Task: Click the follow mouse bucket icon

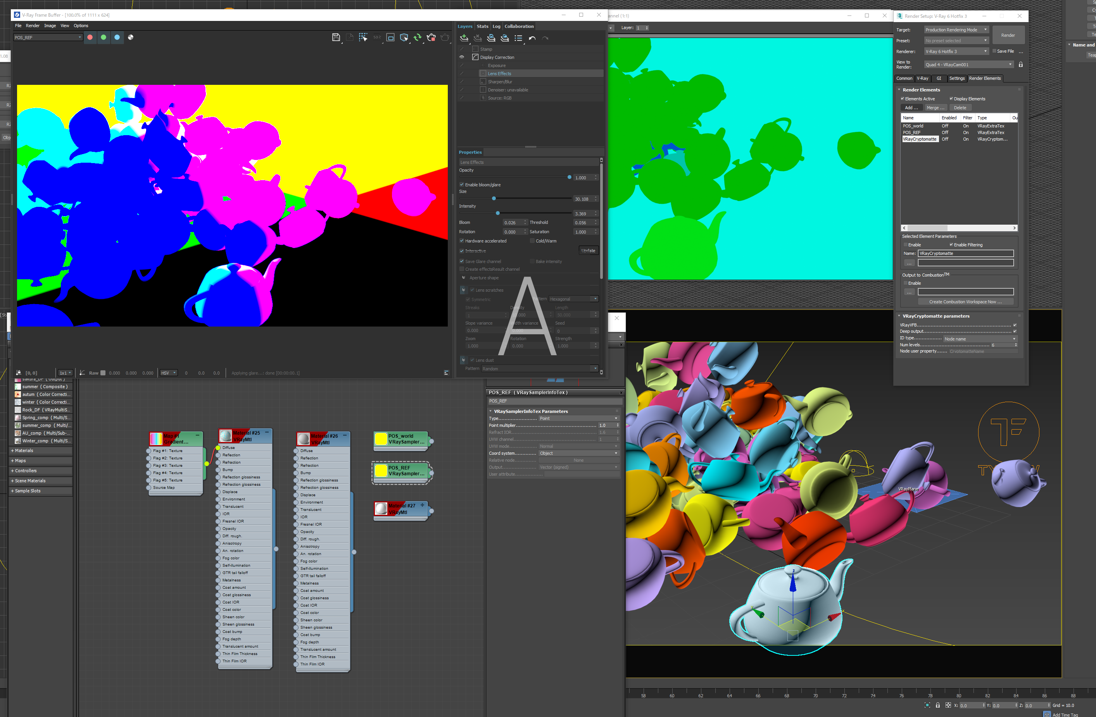Action: (x=363, y=38)
